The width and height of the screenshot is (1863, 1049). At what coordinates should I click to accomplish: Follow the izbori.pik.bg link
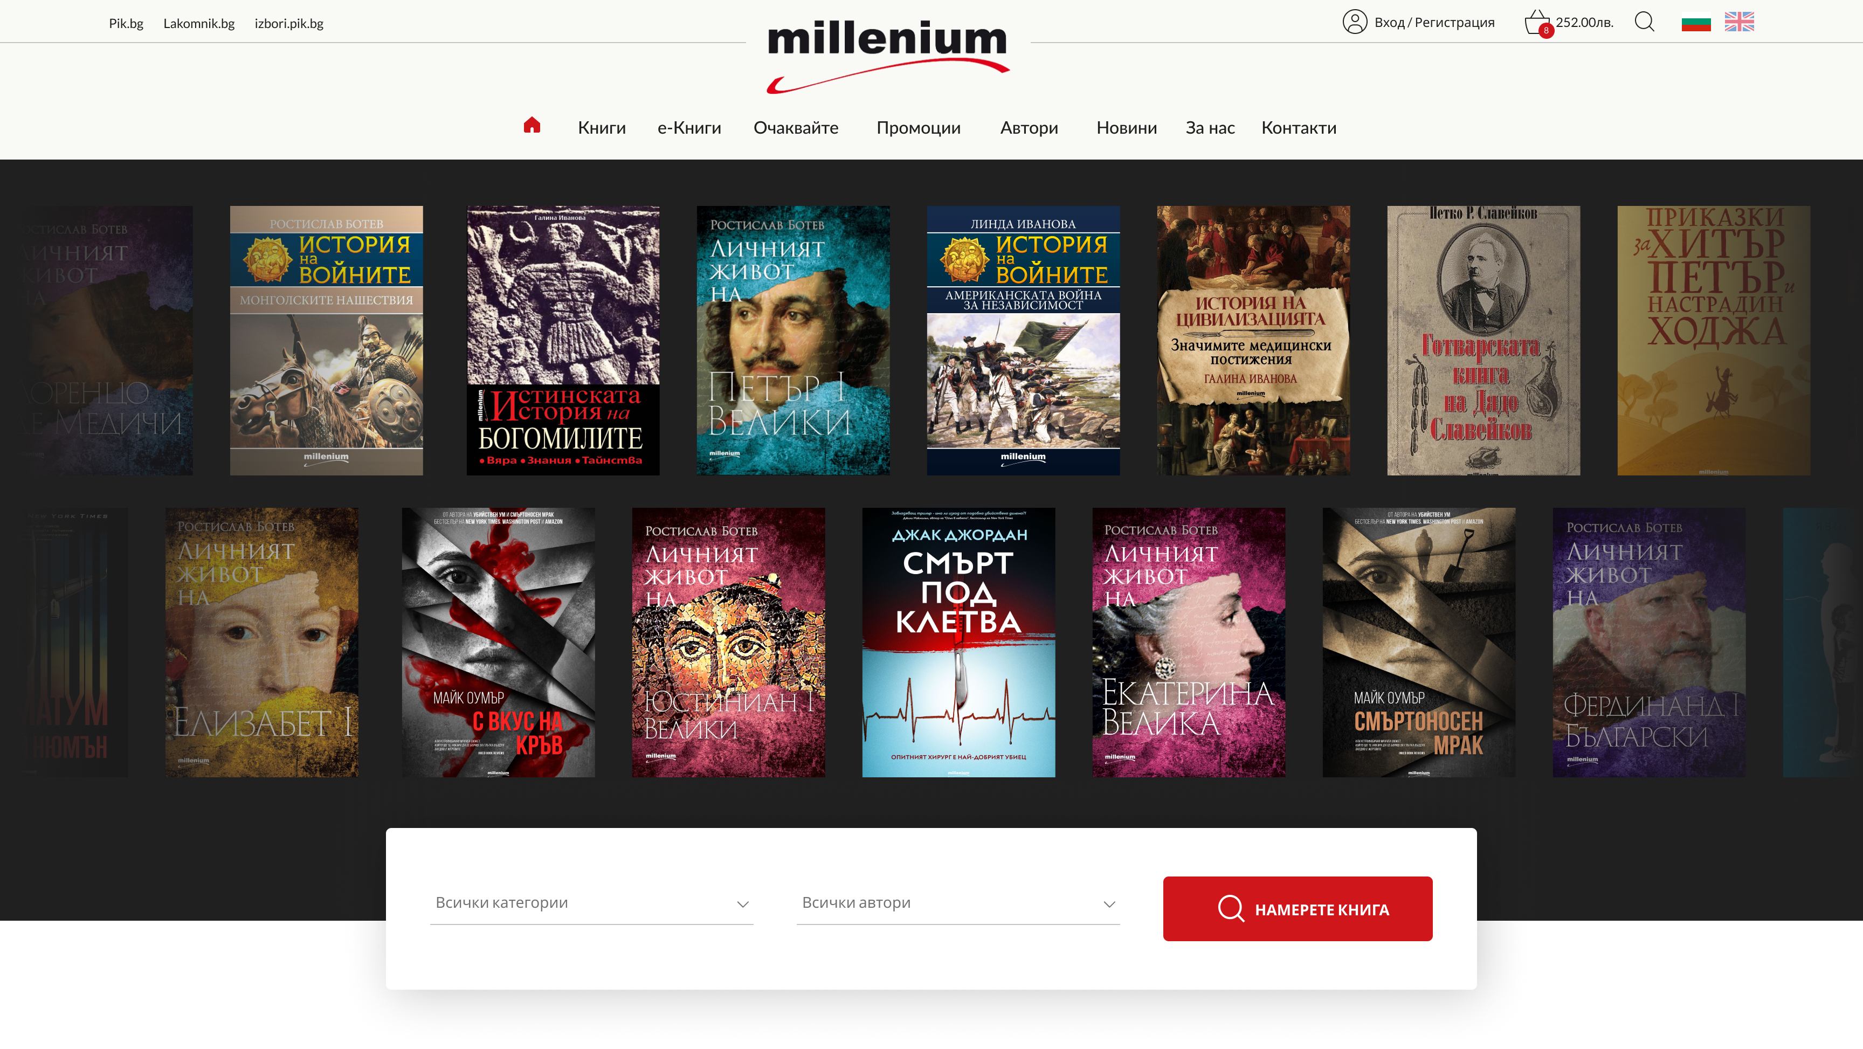click(x=288, y=23)
